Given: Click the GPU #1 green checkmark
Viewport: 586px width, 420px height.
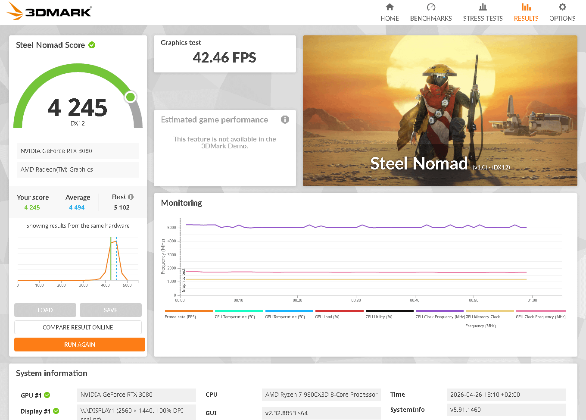Looking at the screenshot, I should pos(47,395).
